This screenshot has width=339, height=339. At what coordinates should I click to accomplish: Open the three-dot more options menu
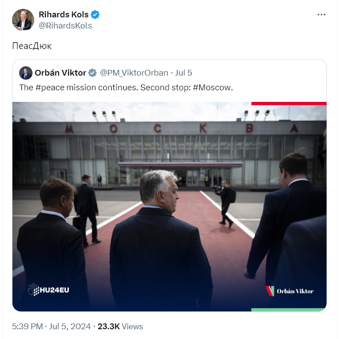(x=321, y=15)
